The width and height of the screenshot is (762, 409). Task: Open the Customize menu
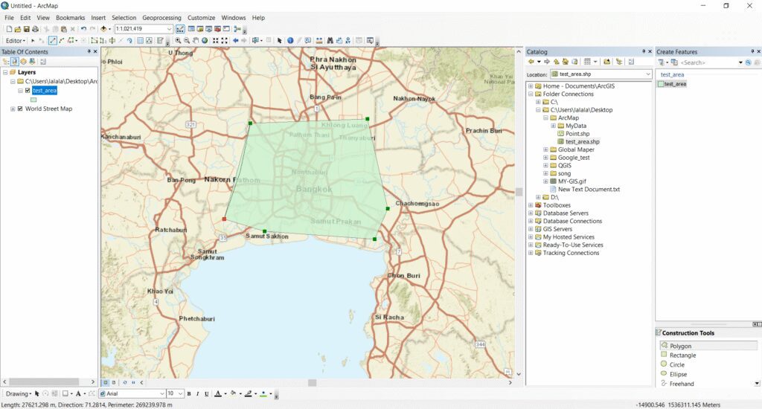point(201,18)
